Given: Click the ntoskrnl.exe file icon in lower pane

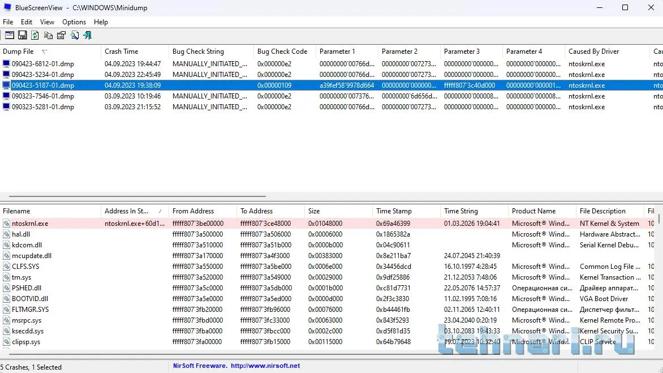Looking at the screenshot, I should (x=6, y=224).
